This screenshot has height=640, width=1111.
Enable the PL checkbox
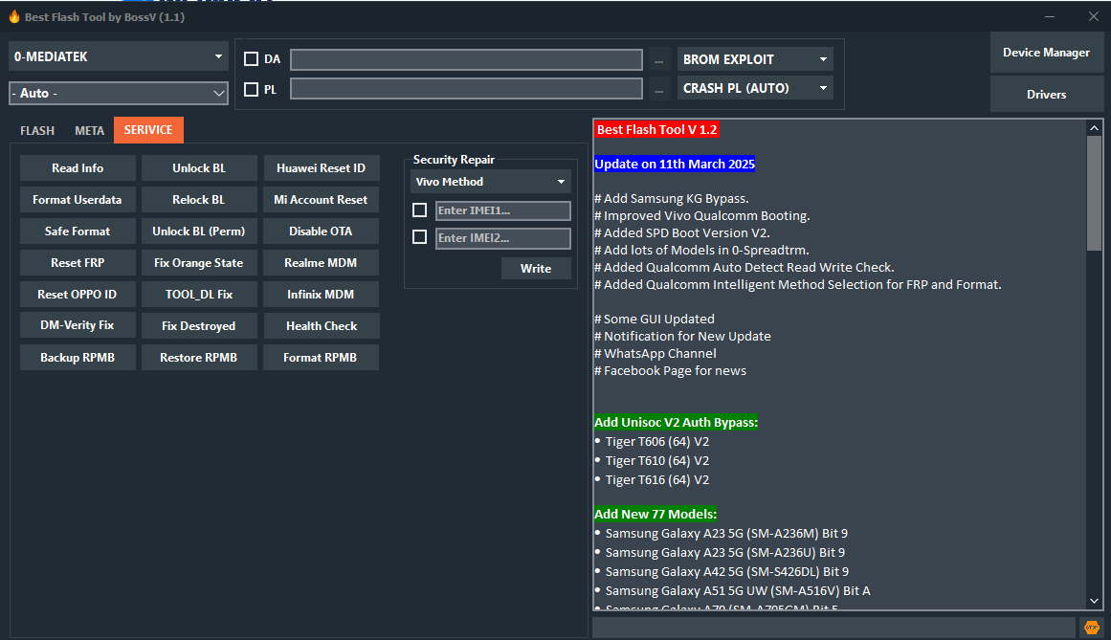pos(251,89)
